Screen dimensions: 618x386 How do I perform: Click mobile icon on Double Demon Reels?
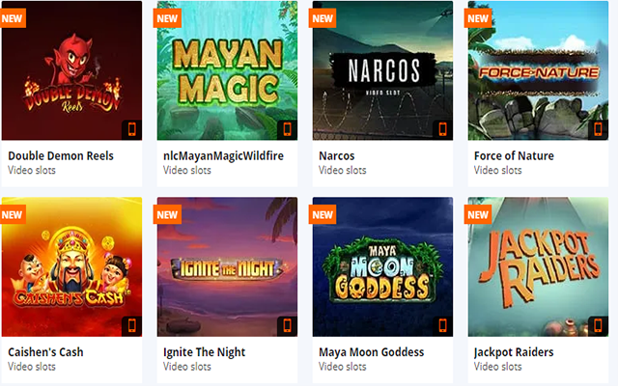point(131,129)
